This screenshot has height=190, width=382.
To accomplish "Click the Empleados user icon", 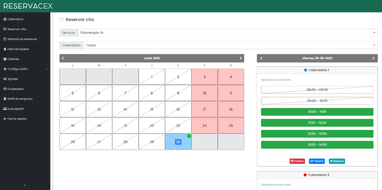I will point(4,89).
